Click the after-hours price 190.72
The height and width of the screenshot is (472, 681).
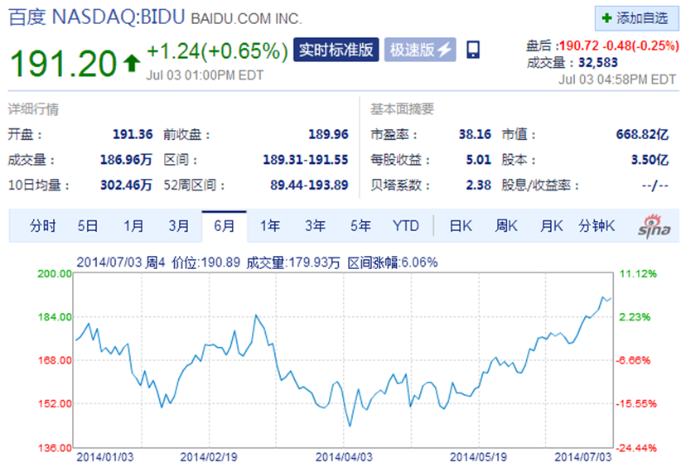click(x=579, y=46)
